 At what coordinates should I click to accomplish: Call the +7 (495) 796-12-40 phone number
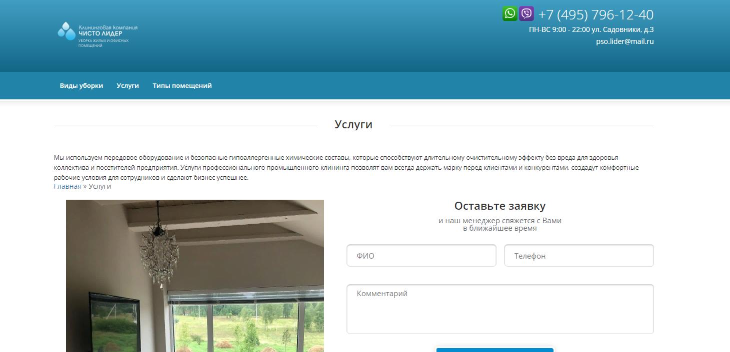click(596, 14)
